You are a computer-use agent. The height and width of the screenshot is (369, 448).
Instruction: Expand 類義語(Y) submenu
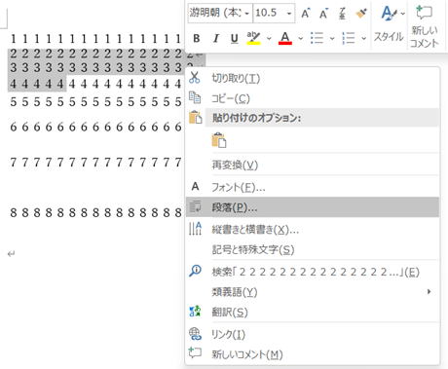313,292
